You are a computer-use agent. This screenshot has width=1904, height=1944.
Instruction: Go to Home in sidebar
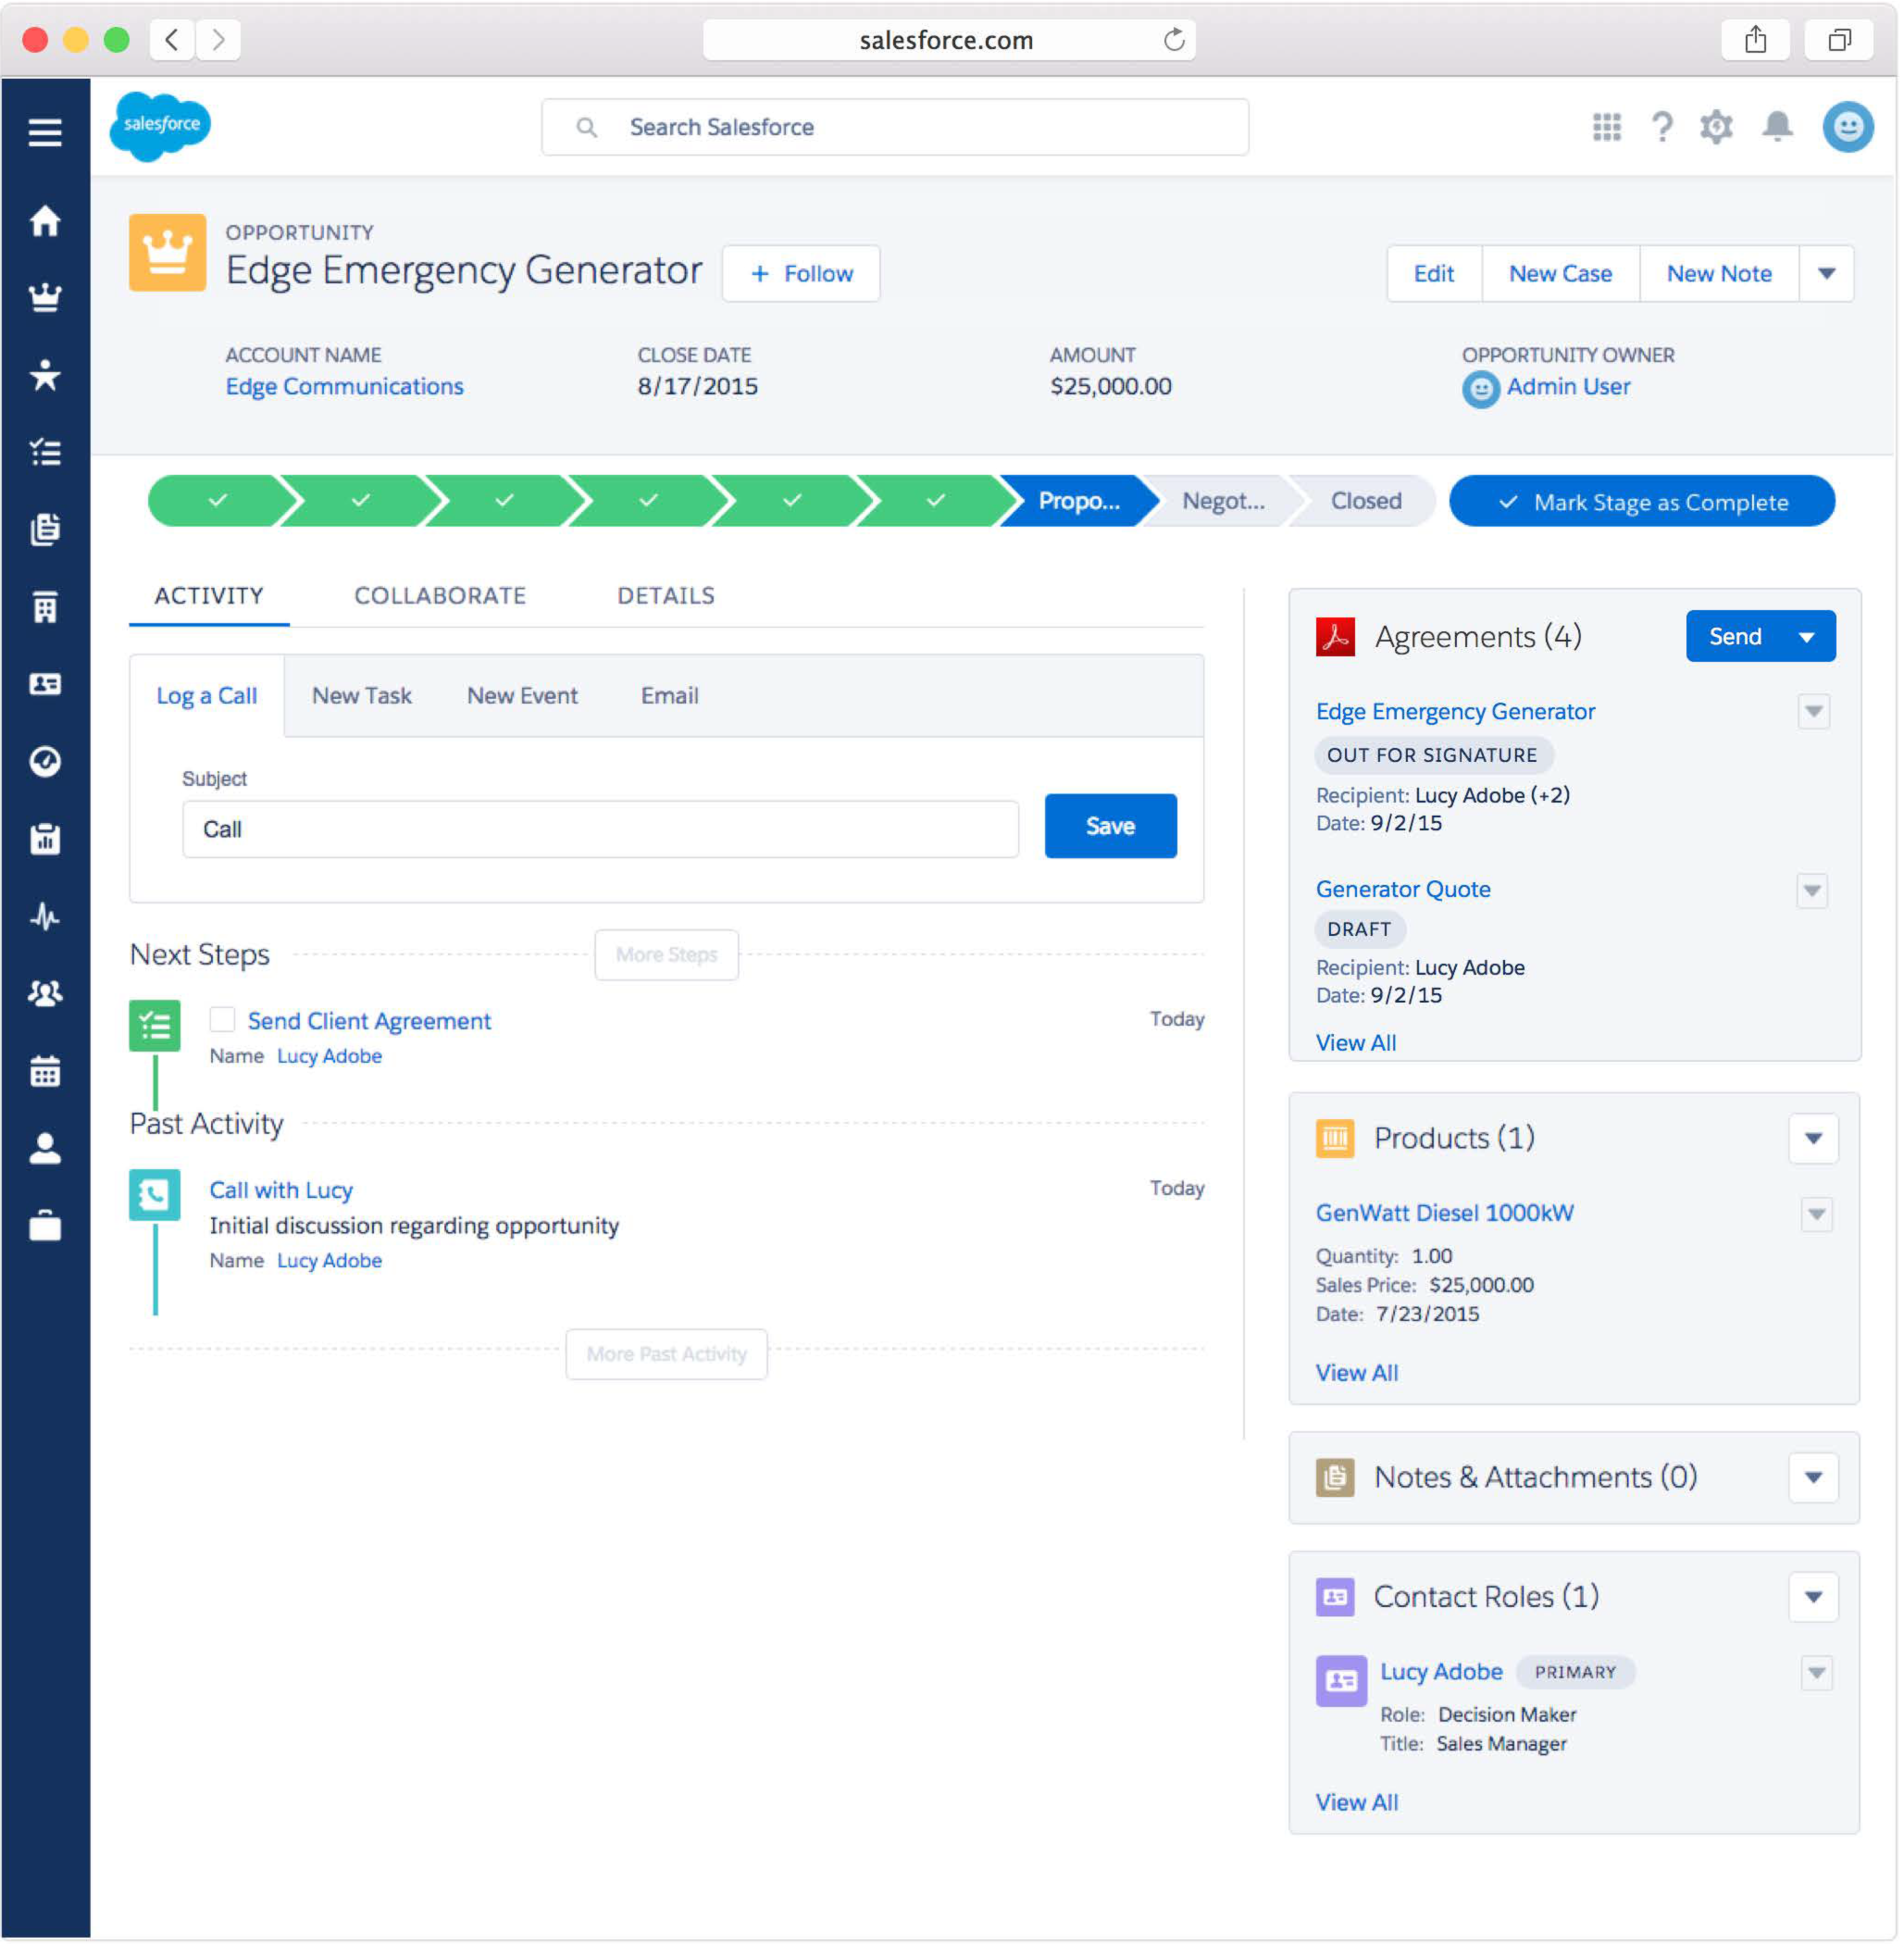(x=45, y=220)
